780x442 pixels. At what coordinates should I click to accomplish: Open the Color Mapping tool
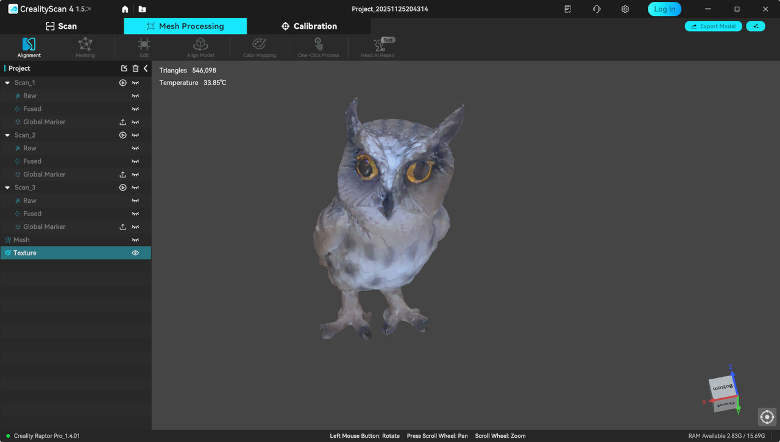click(x=259, y=44)
